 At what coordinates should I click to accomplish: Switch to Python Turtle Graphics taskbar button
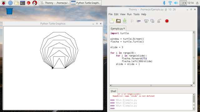click(x=86, y=3)
